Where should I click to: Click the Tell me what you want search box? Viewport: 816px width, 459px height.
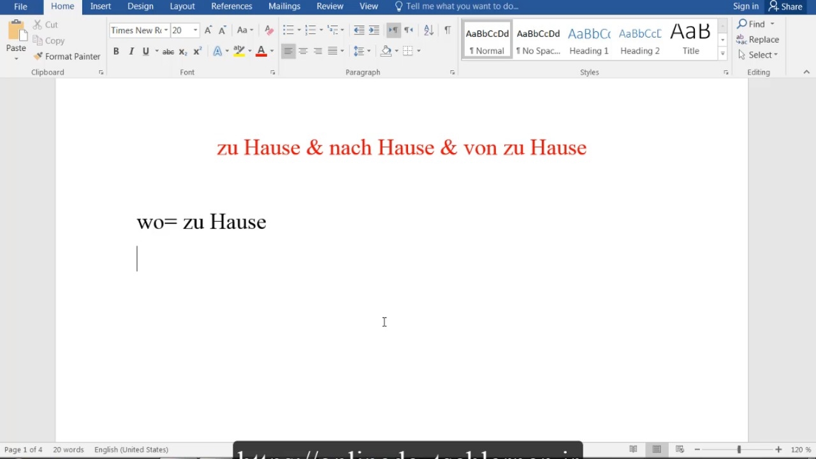click(462, 6)
